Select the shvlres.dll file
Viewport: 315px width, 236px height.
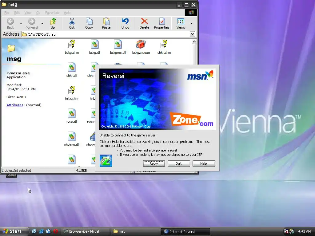tap(72, 139)
